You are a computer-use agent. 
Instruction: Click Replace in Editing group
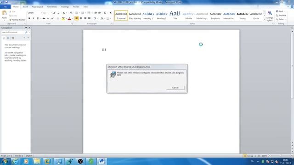click(x=281, y=15)
